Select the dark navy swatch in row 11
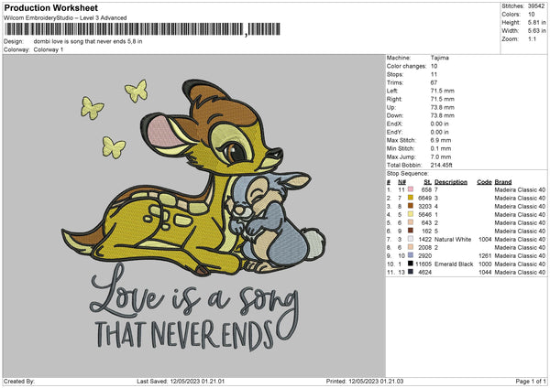This screenshot has width=550, height=388. click(410, 272)
